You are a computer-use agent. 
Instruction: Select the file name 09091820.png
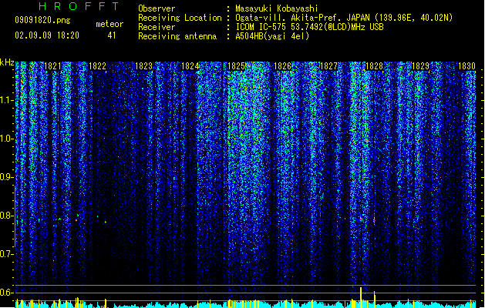pyautogui.click(x=42, y=20)
